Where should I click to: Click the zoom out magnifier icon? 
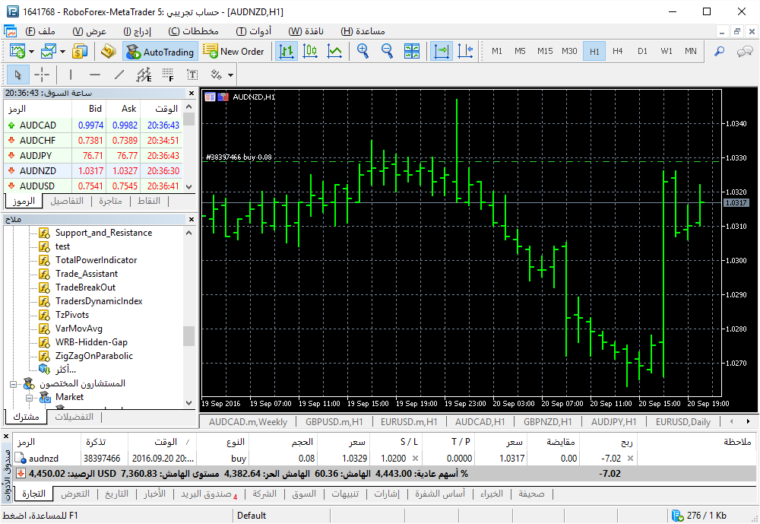[387, 51]
